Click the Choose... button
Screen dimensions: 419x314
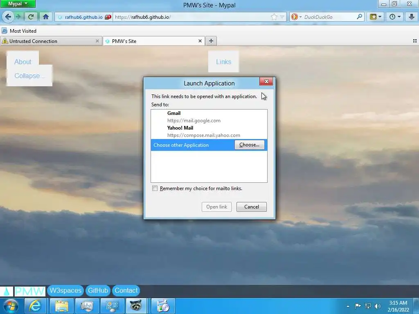coord(249,145)
